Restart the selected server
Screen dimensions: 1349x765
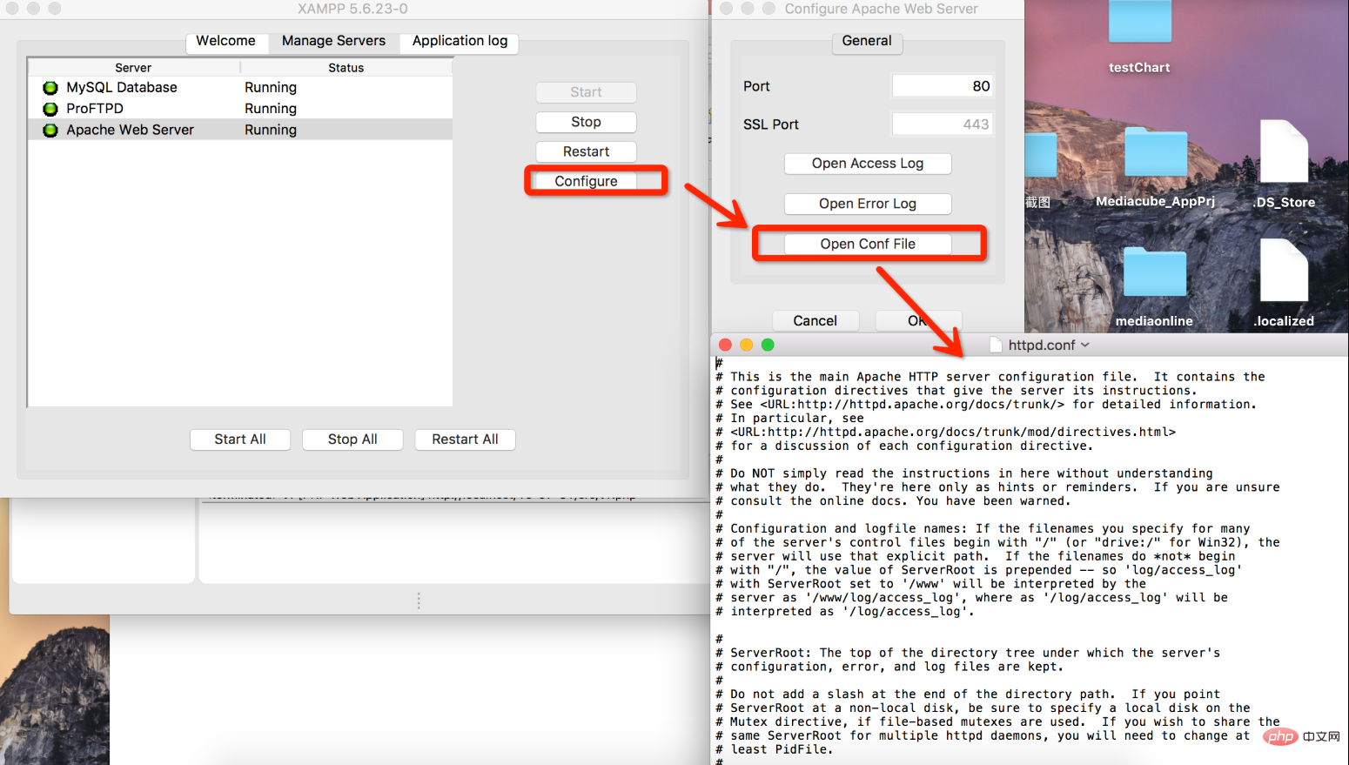tap(587, 151)
